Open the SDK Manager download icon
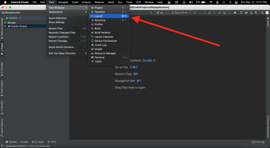 pos(256,13)
